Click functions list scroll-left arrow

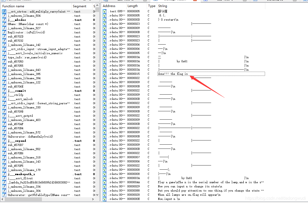click(3, 199)
